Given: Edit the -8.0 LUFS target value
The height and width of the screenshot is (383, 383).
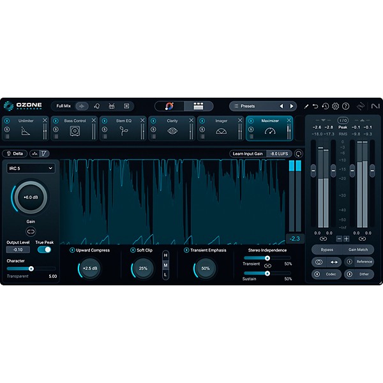Looking at the screenshot, I should click(x=279, y=154).
